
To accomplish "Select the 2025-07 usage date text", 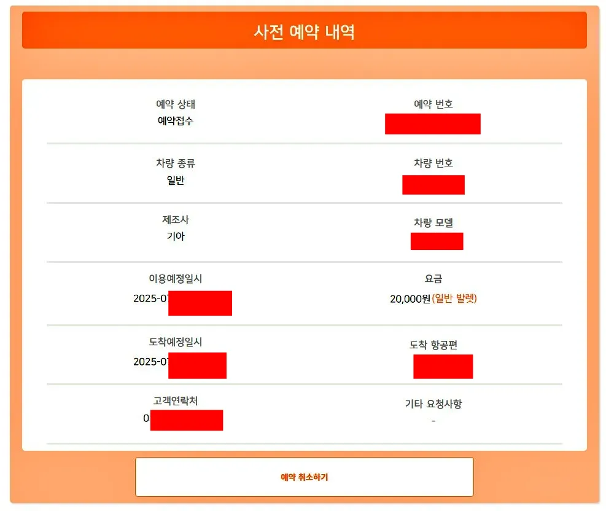I will click(x=150, y=298).
